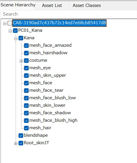Uncheck mesh_skin_lower checkbox
This screenshot has height=163, width=137.
tap(26, 106)
